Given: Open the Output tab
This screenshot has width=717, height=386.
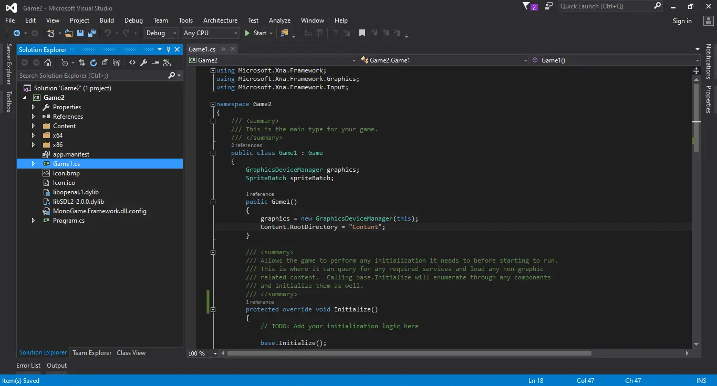Looking at the screenshot, I should pyautogui.click(x=57, y=366).
